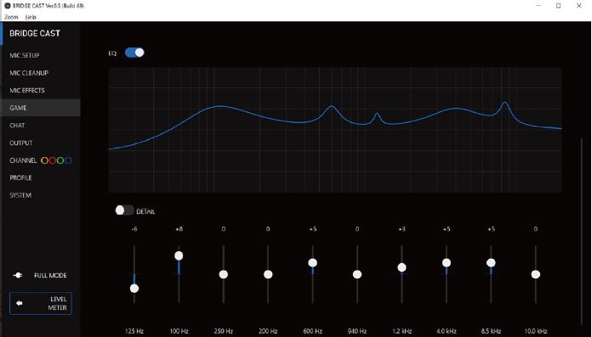
Task: Enable the DETAIL toggle switch
Action: [x=124, y=211]
